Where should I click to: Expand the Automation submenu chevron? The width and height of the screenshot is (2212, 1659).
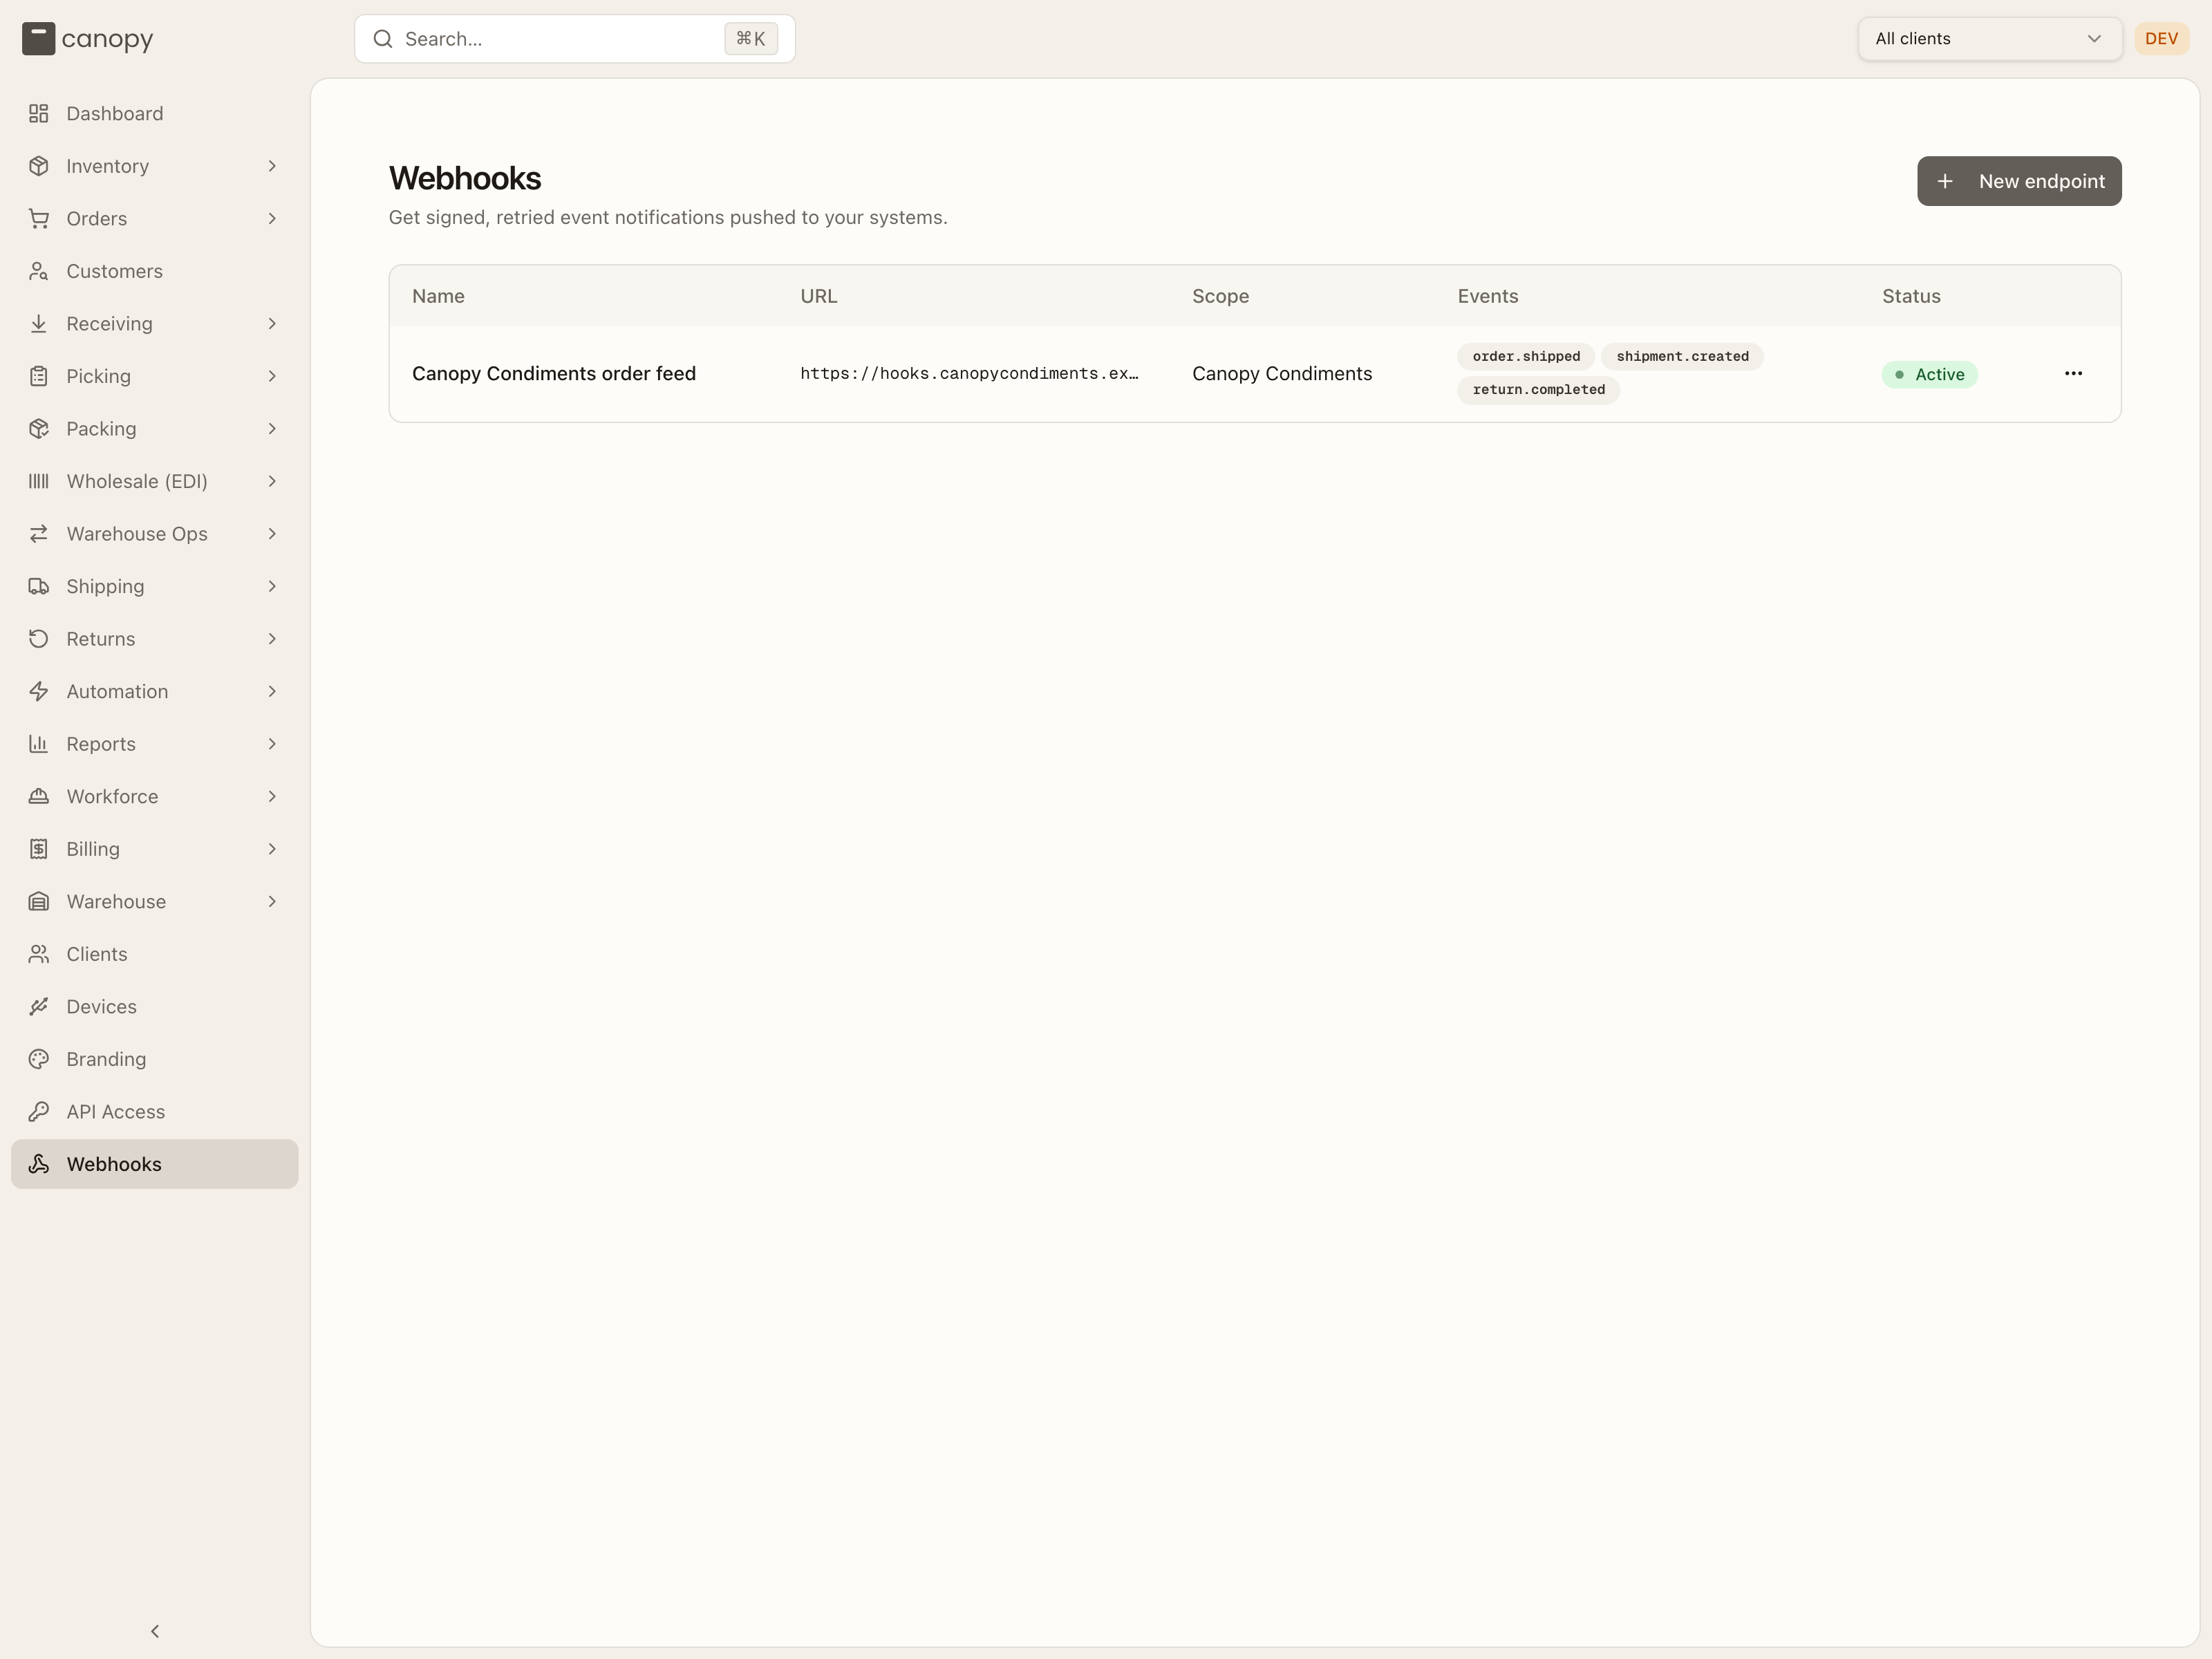click(x=272, y=691)
